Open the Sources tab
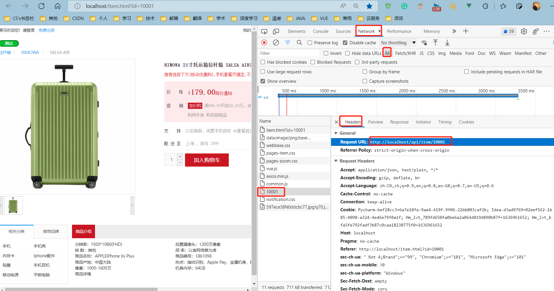 [343, 31]
